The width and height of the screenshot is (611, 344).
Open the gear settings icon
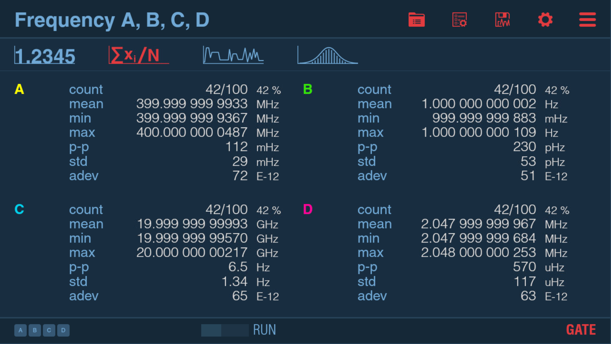click(x=545, y=20)
